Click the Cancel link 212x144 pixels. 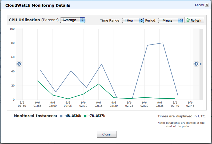[x=199, y=5]
